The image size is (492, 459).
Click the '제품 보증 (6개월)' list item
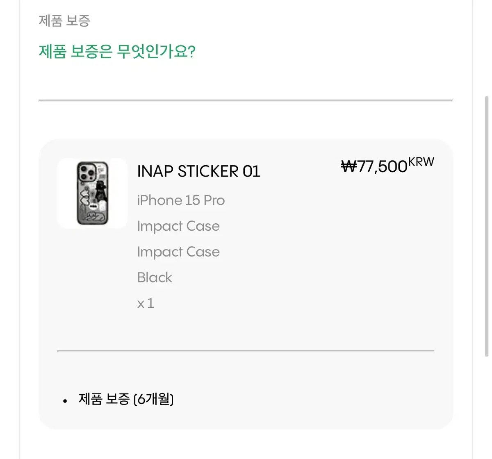(126, 399)
